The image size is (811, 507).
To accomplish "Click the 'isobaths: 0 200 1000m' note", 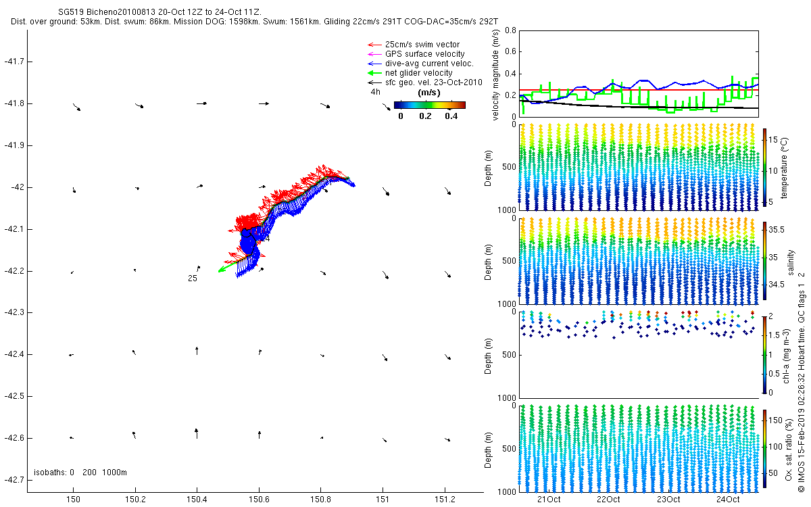I will [x=80, y=473].
